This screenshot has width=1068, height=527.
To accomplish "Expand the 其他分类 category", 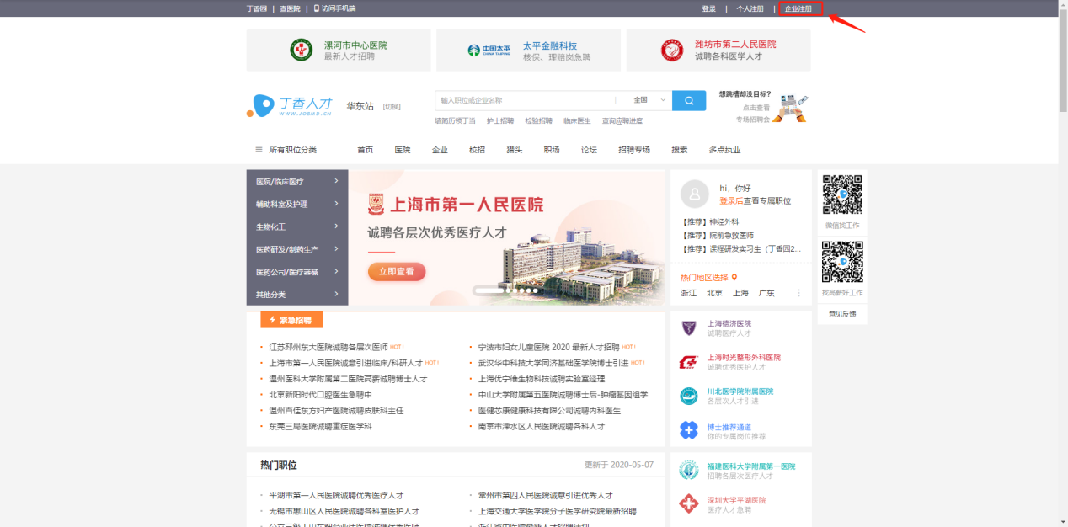I will tap(297, 295).
